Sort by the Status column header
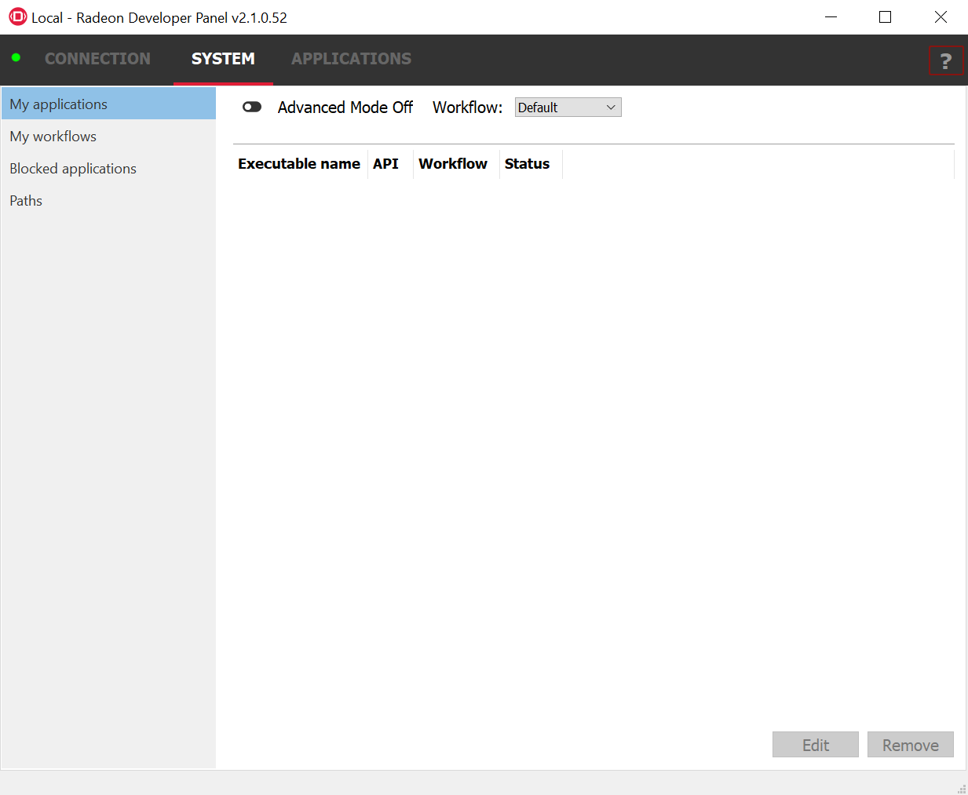 pos(527,164)
